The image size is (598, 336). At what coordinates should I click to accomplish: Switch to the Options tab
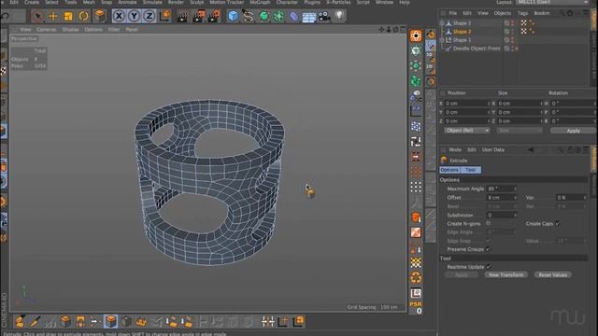pyautogui.click(x=449, y=170)
